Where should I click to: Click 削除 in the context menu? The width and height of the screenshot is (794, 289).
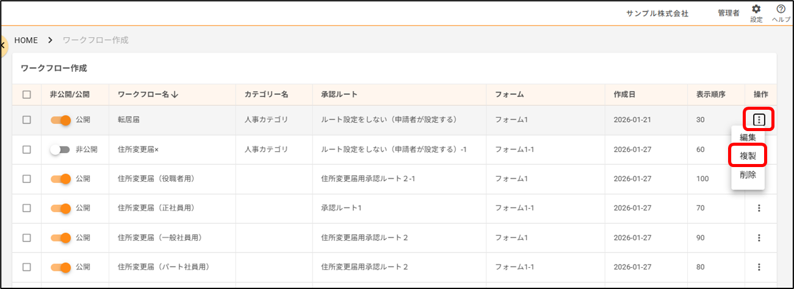click(x=748, y=175)
